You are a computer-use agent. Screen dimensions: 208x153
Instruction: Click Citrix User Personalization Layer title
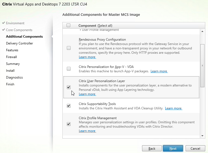tap(102, 81)
